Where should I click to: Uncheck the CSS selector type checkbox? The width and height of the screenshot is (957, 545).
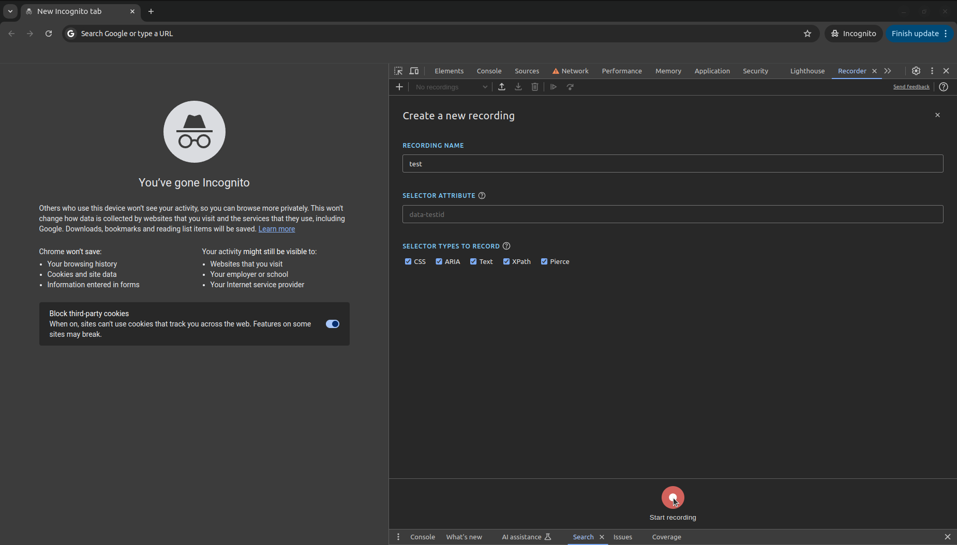[408, 261]
